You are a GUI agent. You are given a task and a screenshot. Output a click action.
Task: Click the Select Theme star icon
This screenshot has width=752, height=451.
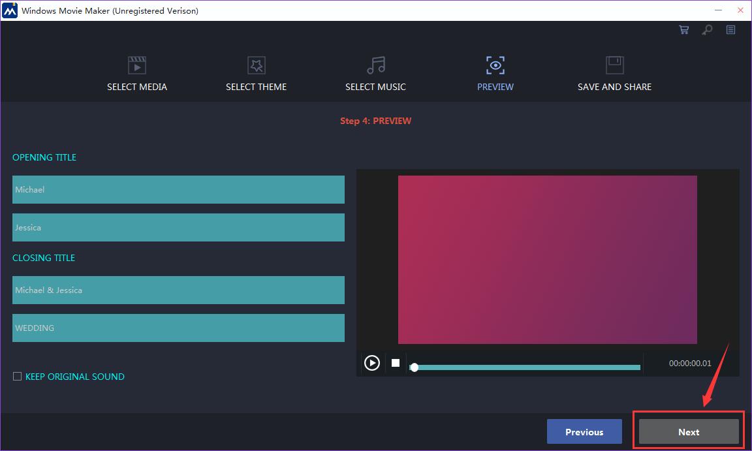(256, 65)
